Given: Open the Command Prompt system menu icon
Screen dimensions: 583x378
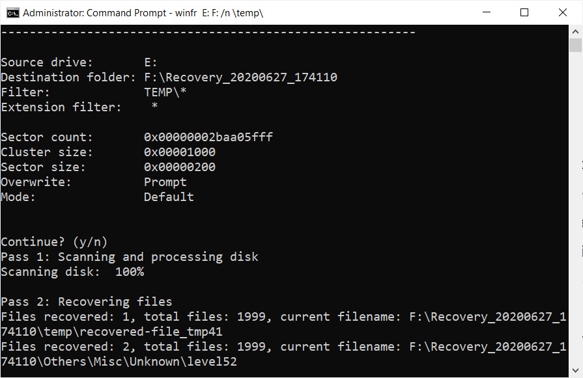Looking at the screenshot, I should coord(12,12).
